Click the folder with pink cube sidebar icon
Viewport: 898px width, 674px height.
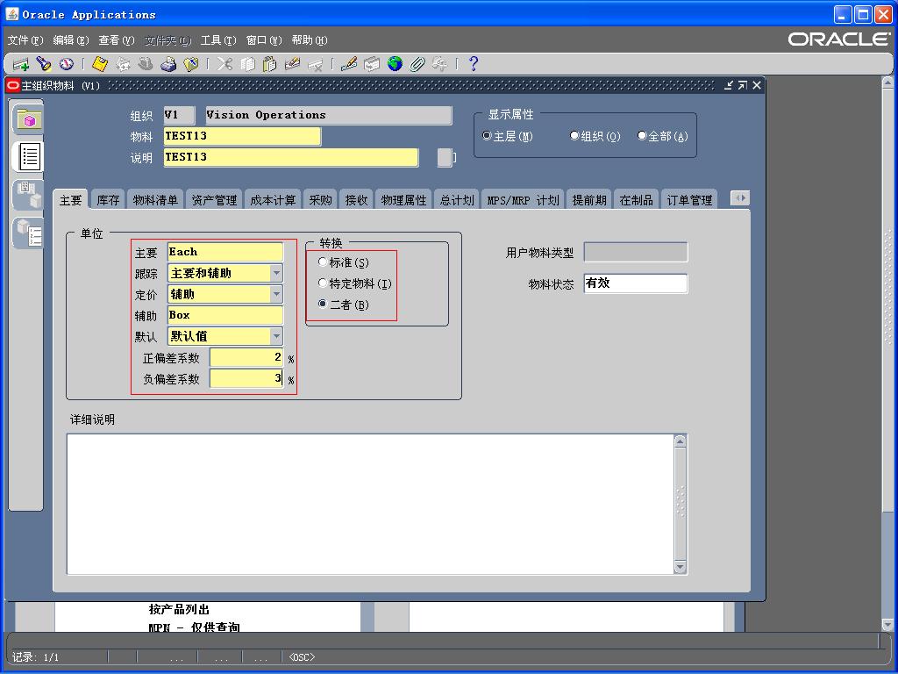pyautogui.click(x=29, y=119)
